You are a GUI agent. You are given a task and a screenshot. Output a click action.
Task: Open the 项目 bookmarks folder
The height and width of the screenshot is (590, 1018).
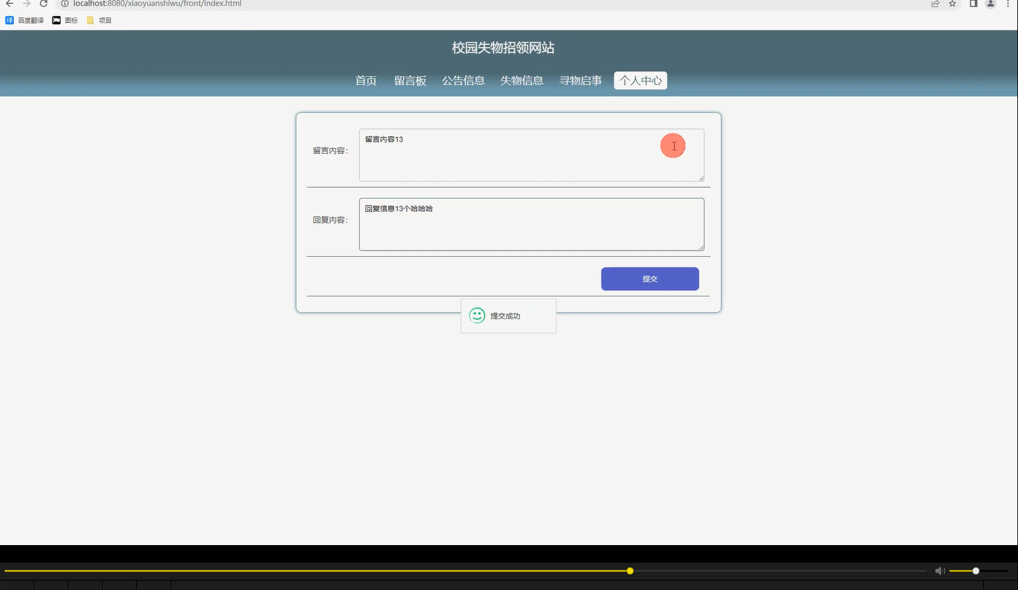click(x=99, y=20)
